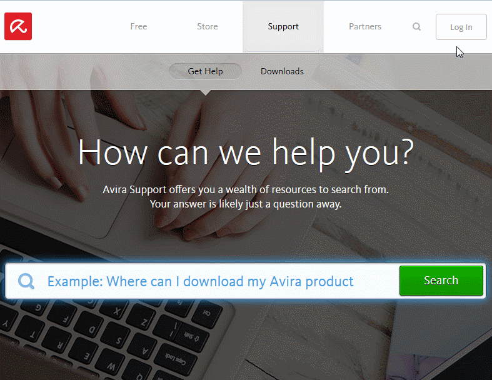Open the Store menu item
The height and width of the screenshot is (380, 492).
click(208, 26)
